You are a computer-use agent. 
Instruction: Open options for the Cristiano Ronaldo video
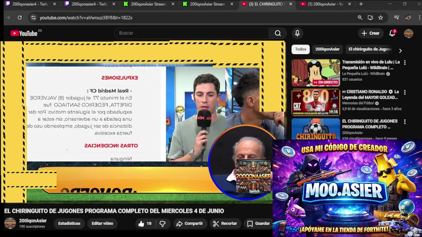click(x=405, y=92)
